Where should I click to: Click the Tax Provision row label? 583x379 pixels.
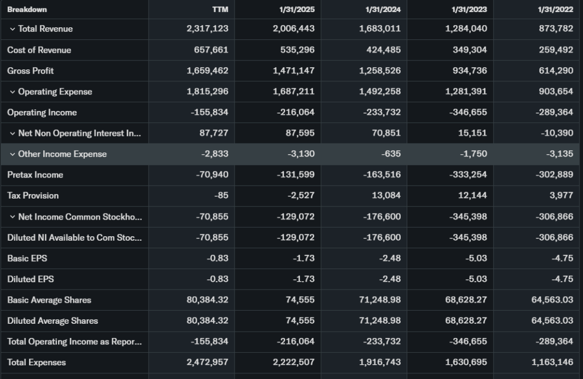point(33,196)
